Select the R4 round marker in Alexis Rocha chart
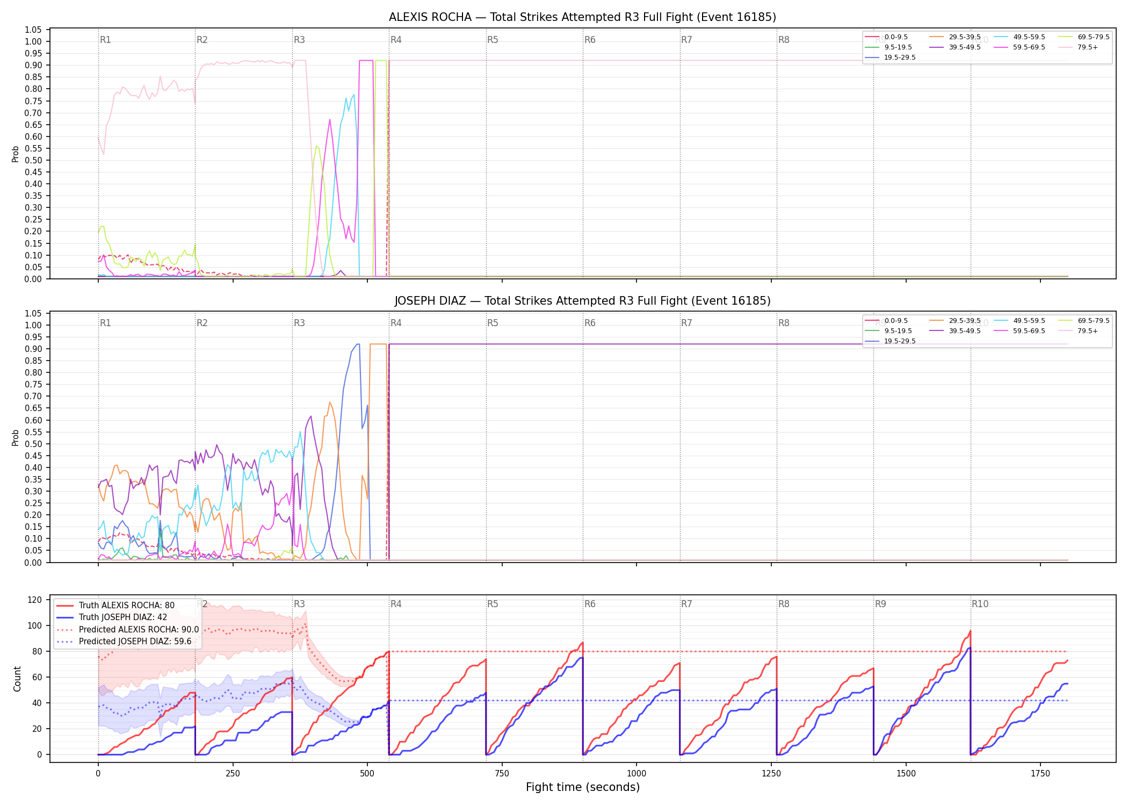Image resolution: width=1128 pixels, height=806 pixels. [396, 40]
